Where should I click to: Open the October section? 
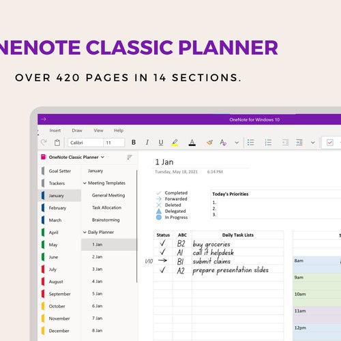click(60, 306)
